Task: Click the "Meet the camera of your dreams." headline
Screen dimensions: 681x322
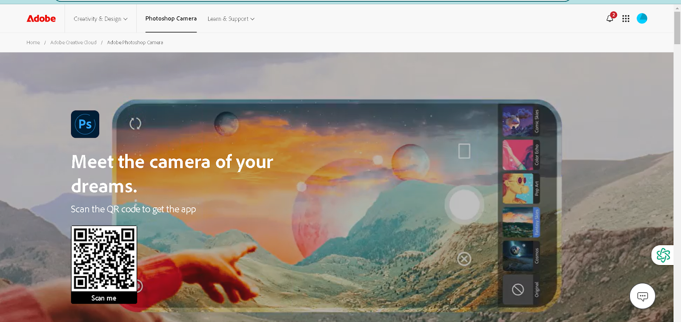Action: (x=172, y=174)
